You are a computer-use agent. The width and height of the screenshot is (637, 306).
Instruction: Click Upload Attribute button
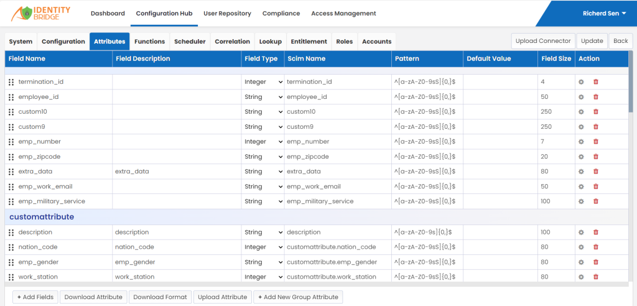point(223,297)
